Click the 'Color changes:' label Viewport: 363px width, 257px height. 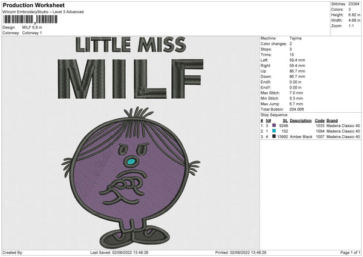tap(273, 44)
